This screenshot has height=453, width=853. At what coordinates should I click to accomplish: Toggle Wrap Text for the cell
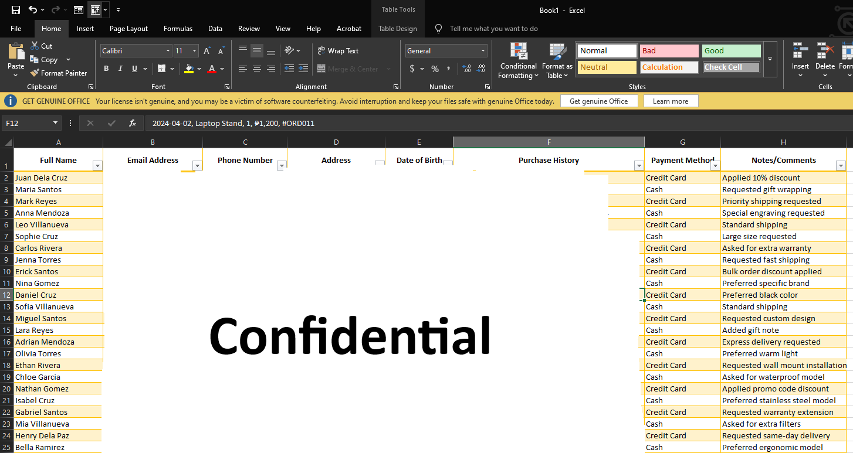338,51
